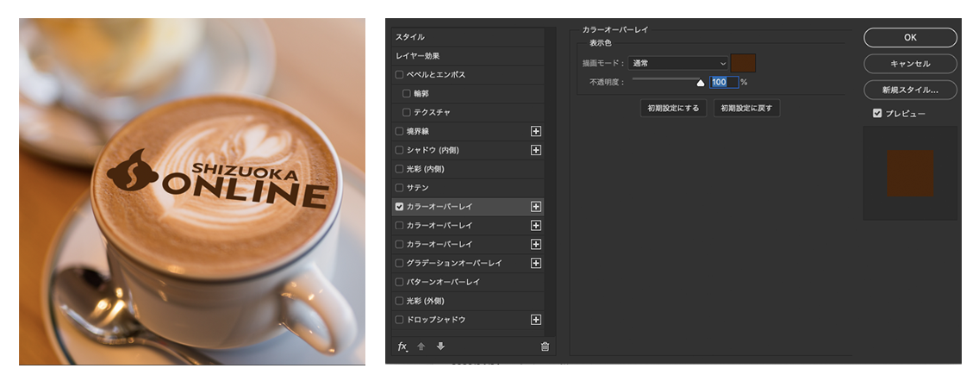Click the plus icon beside ドロップシャドウ
979x387 pixels.
coord(536,320)
